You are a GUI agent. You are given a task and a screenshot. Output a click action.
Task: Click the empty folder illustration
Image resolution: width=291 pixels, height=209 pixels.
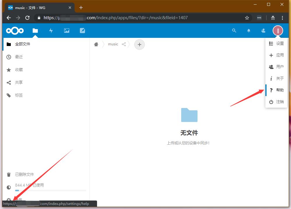pos(189,115)
